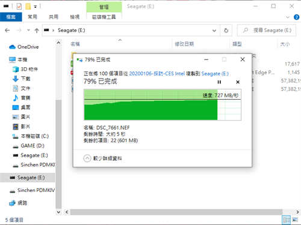Refresh the Seagate (E:) folder view
301x225 pixels.
pos(226,31)
